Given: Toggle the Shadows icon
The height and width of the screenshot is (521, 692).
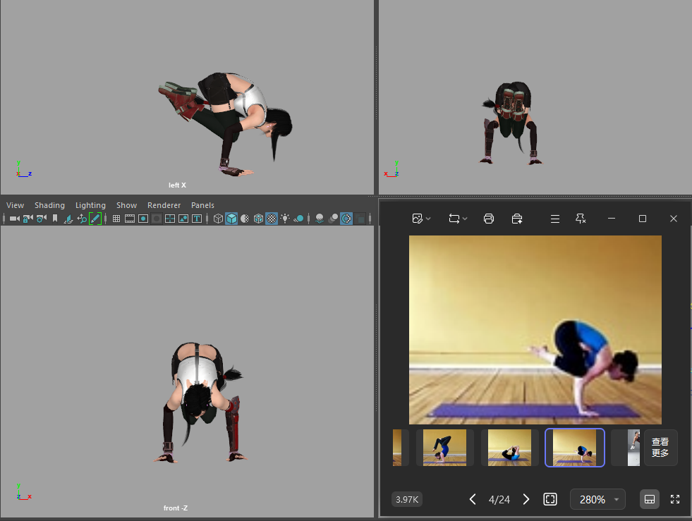Looking at the screenshot, I should click(x=298, y=219).
